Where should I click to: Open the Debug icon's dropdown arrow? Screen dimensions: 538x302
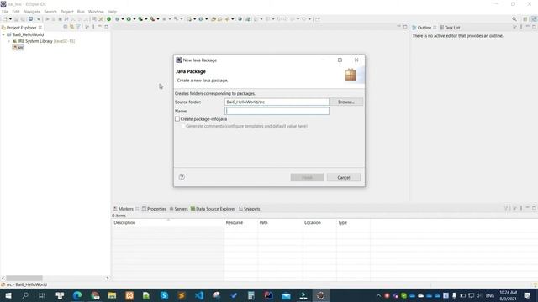pos(123,19)
